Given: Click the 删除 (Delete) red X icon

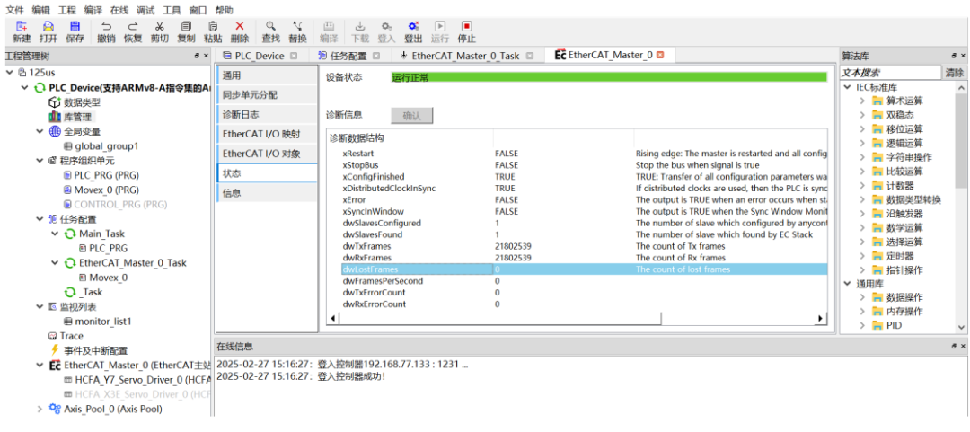Looking at the screenshot, I should pos(240,27).
